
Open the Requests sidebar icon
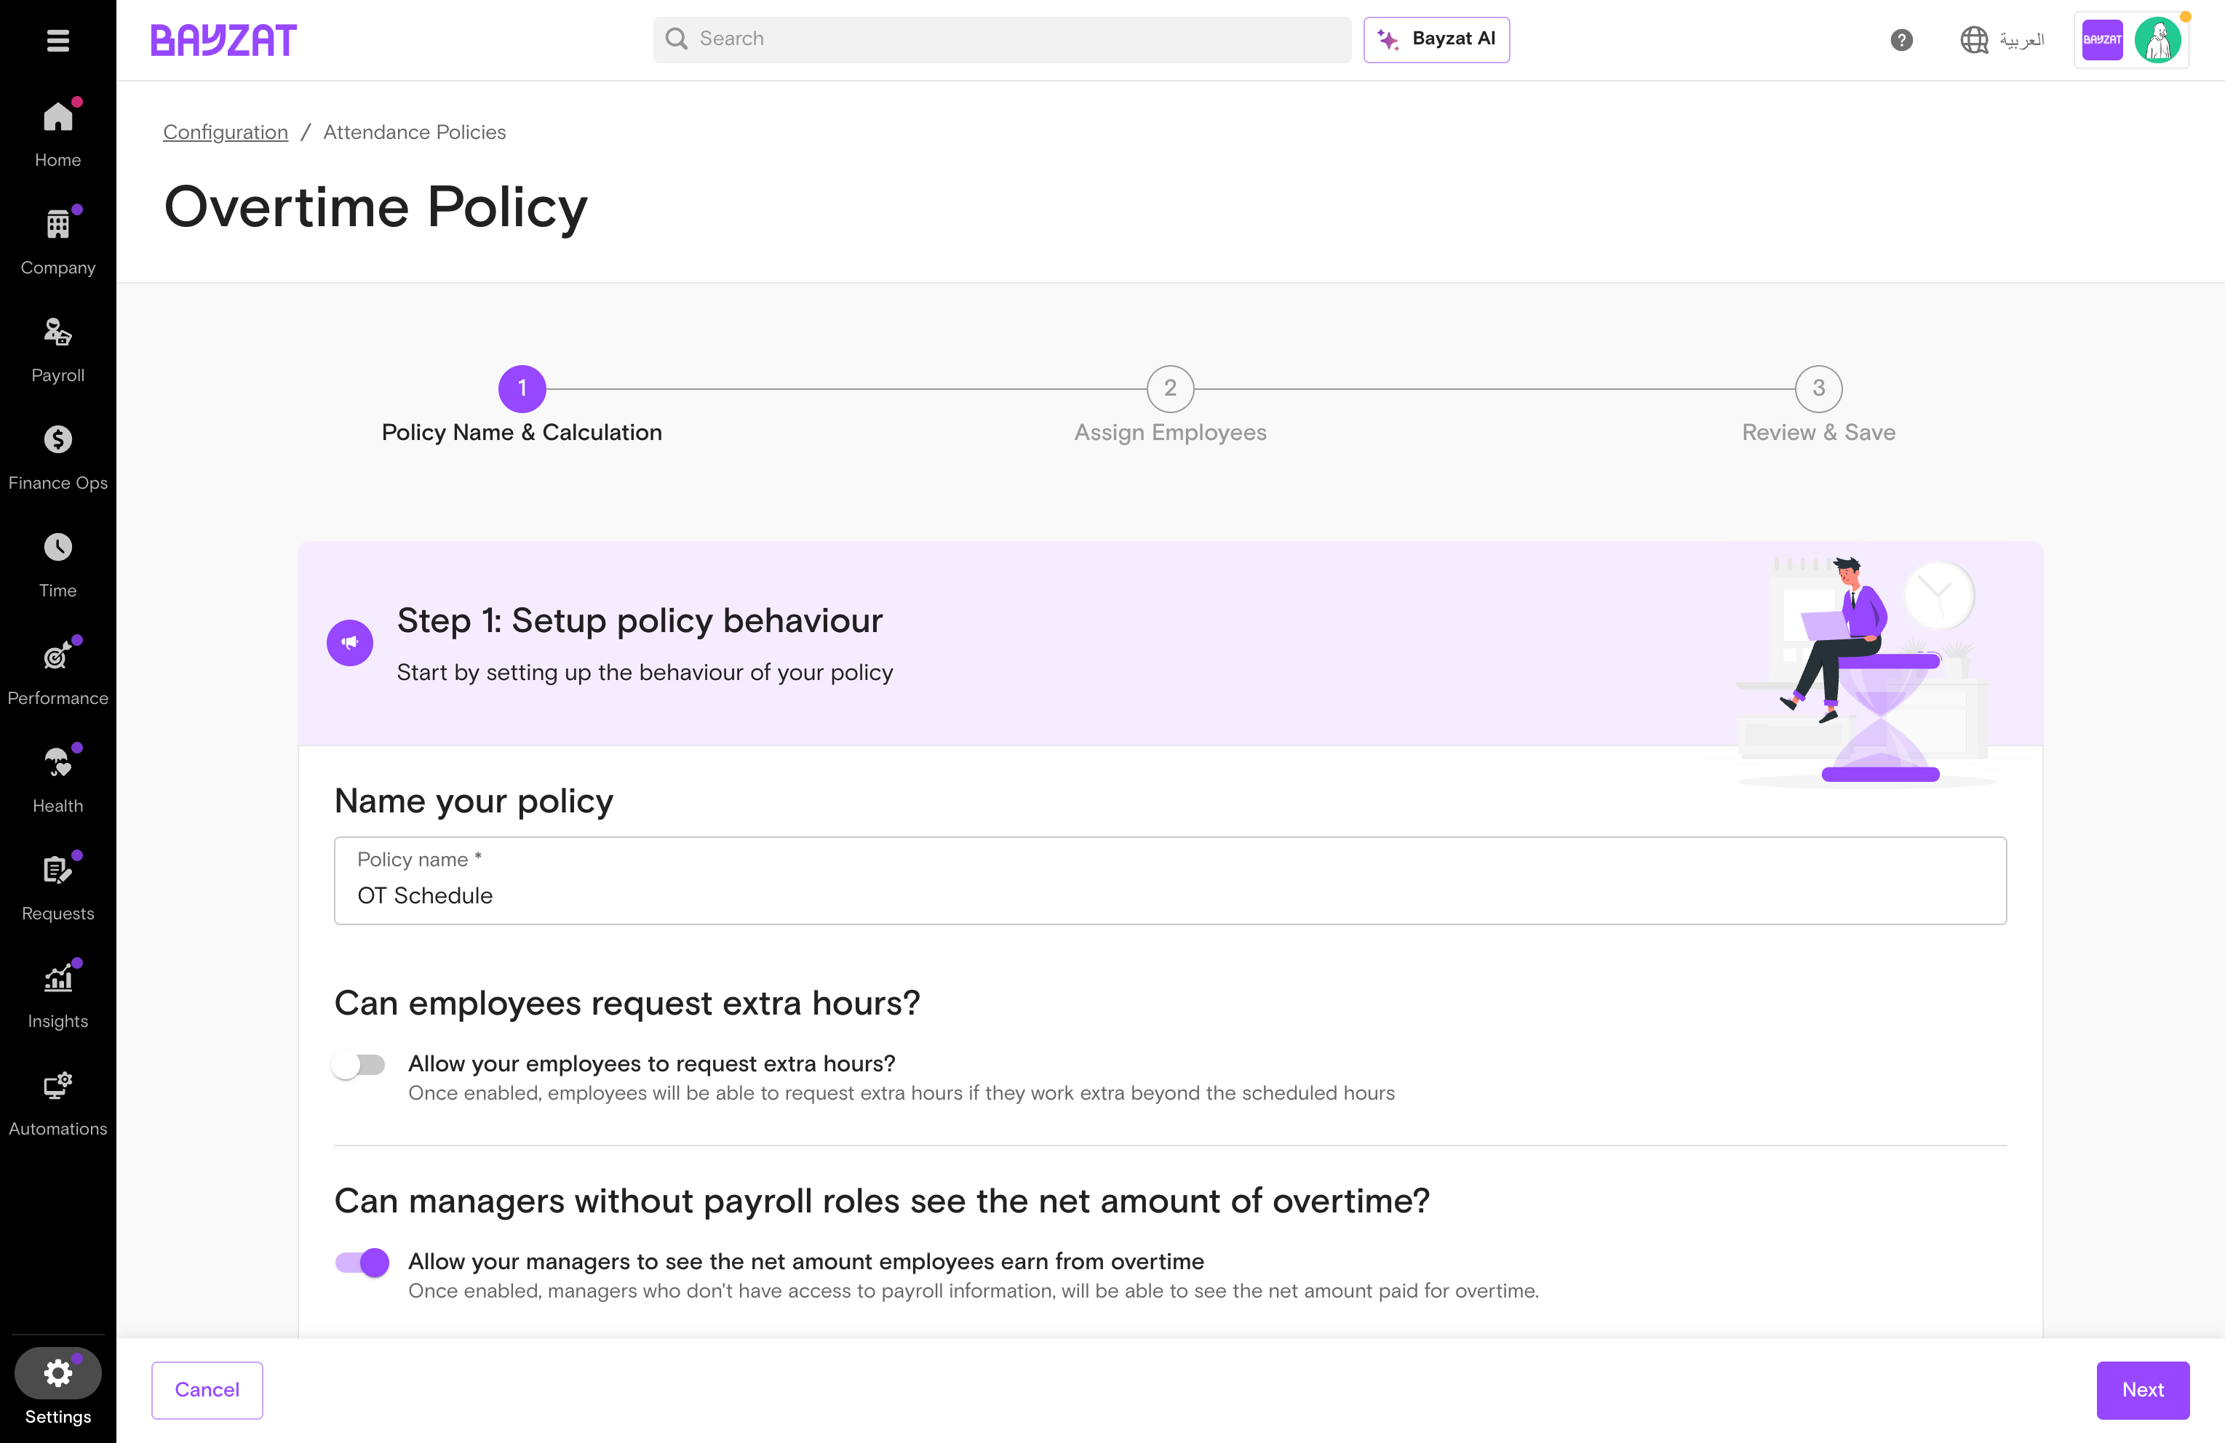(58, 870)
